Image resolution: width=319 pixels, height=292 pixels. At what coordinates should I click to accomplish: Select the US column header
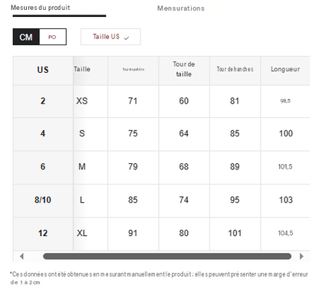click(x=43, y=70)
